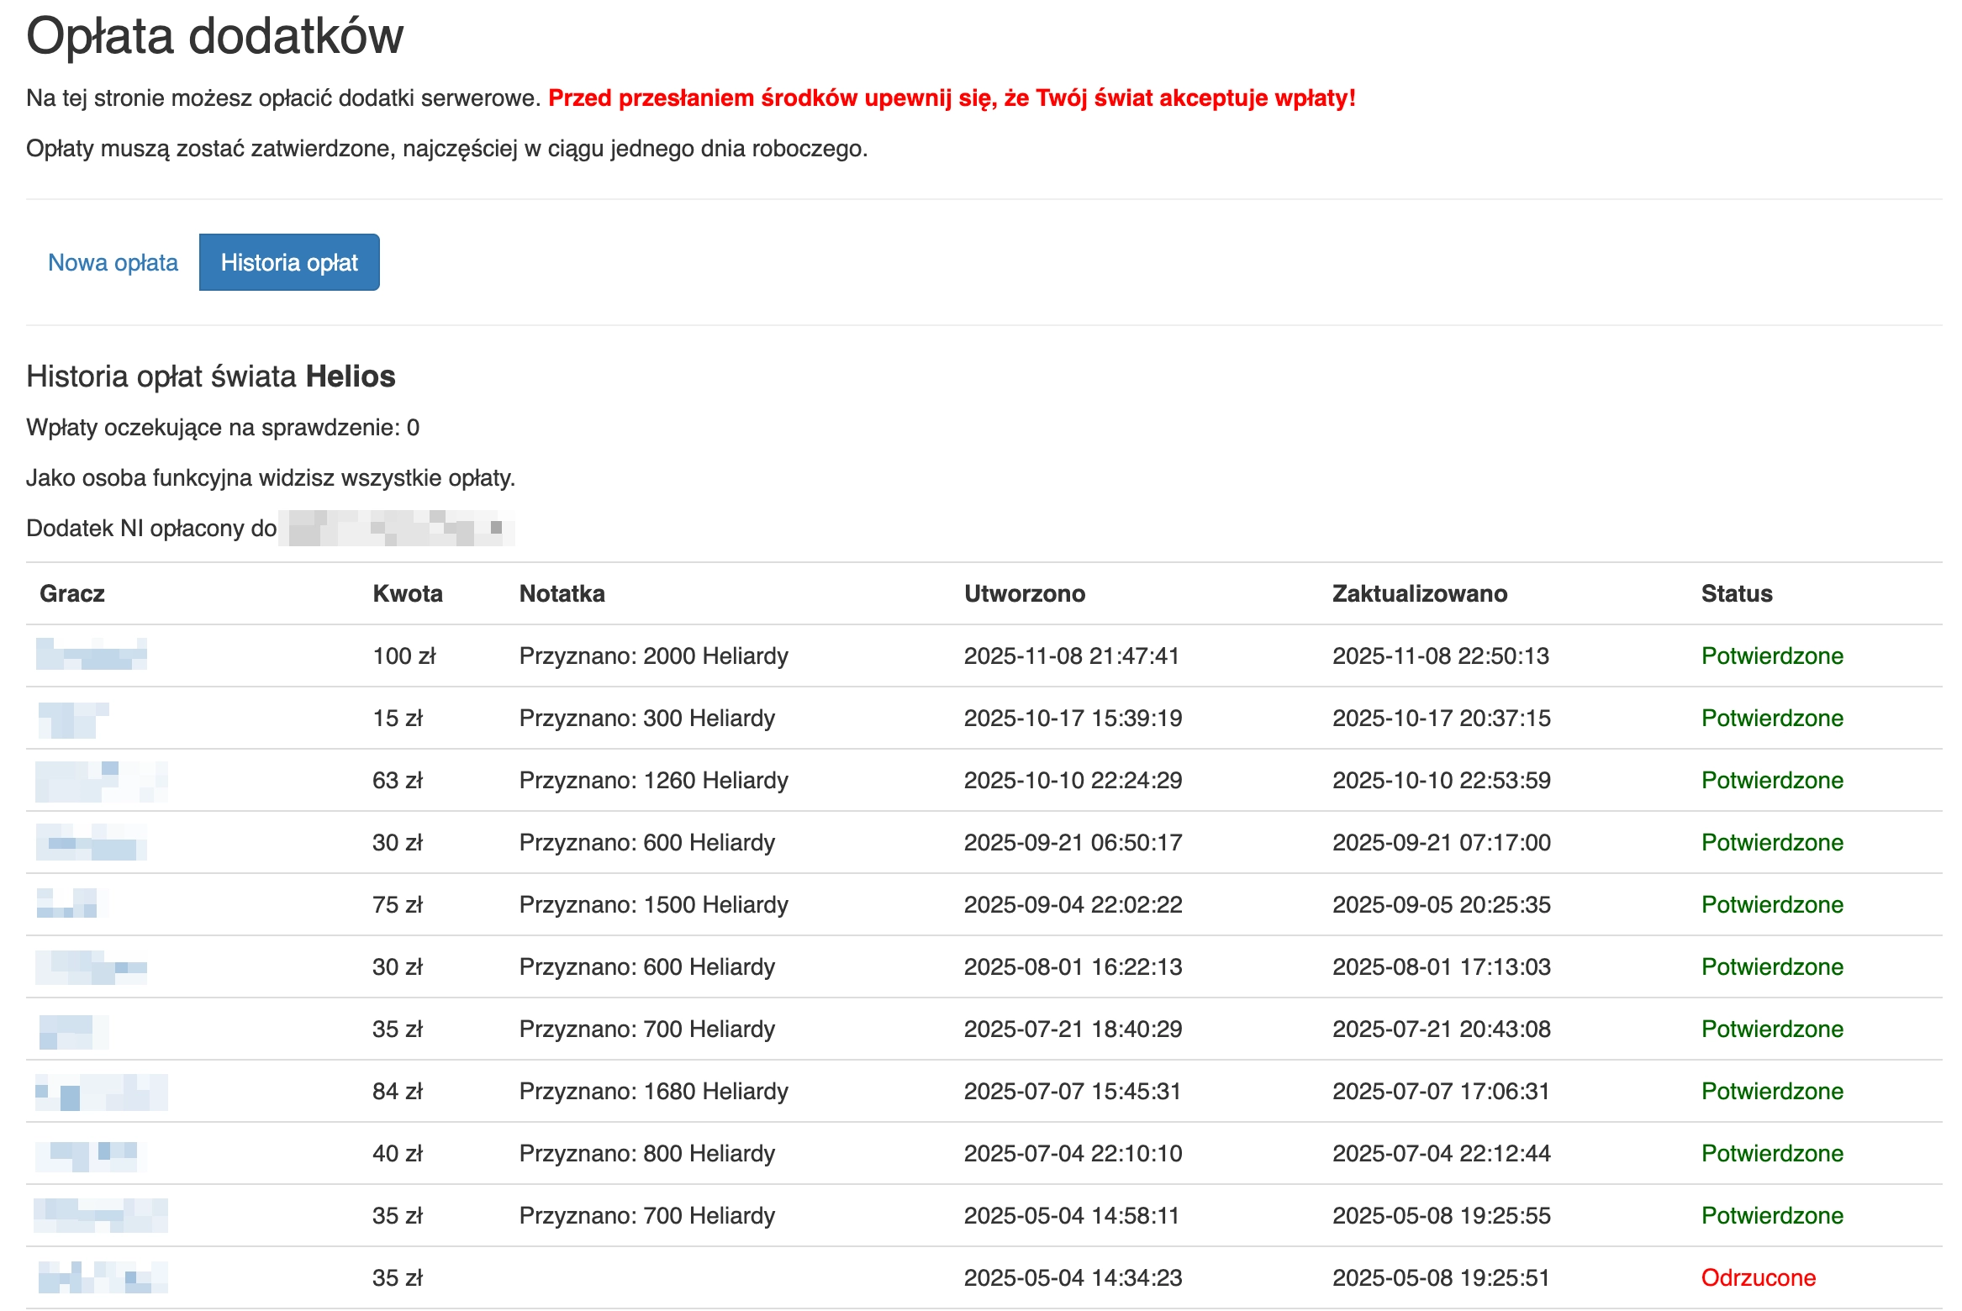Image resolution: width=1962 pixels, height=1311 pixels.
Task: Click the Kwota column header
Action: [407, 594]
